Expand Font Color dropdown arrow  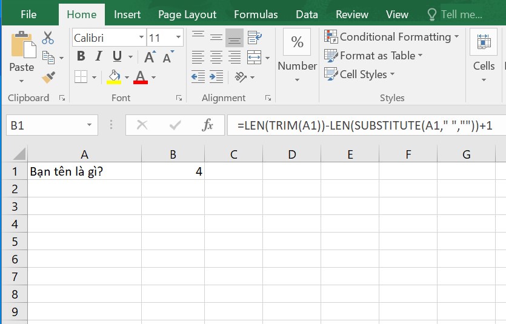pos(153,78)
